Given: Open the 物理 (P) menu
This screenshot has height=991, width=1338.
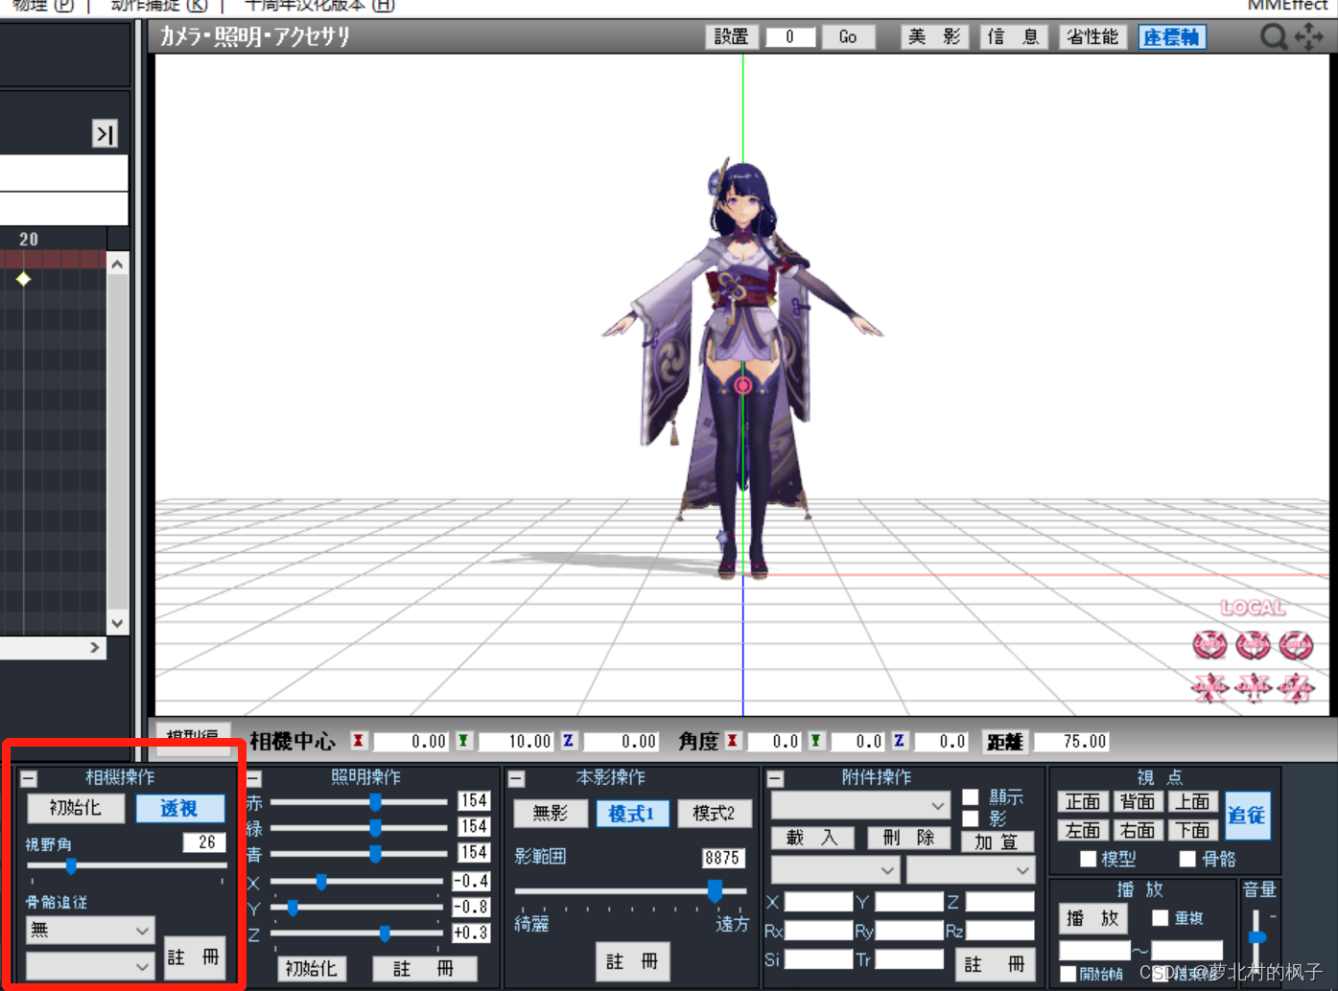Looking at the screenshot, I should coord(43,6).
